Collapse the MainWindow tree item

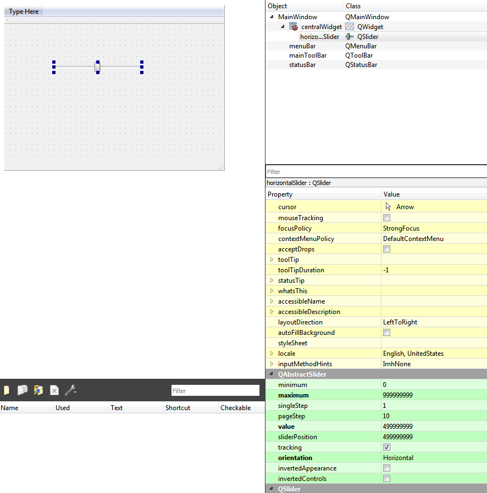(x=270, y=16)
